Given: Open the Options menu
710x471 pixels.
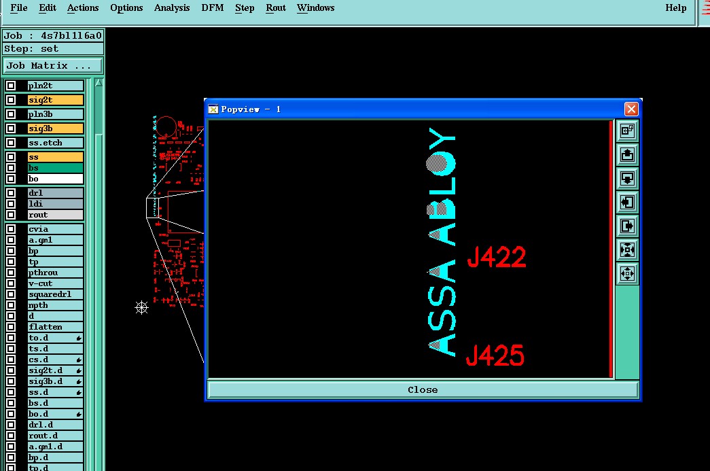Looking at the screenshot, I should pos(126,7).
